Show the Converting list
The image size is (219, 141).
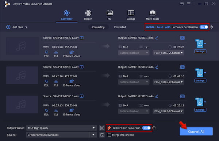(98, 27)
